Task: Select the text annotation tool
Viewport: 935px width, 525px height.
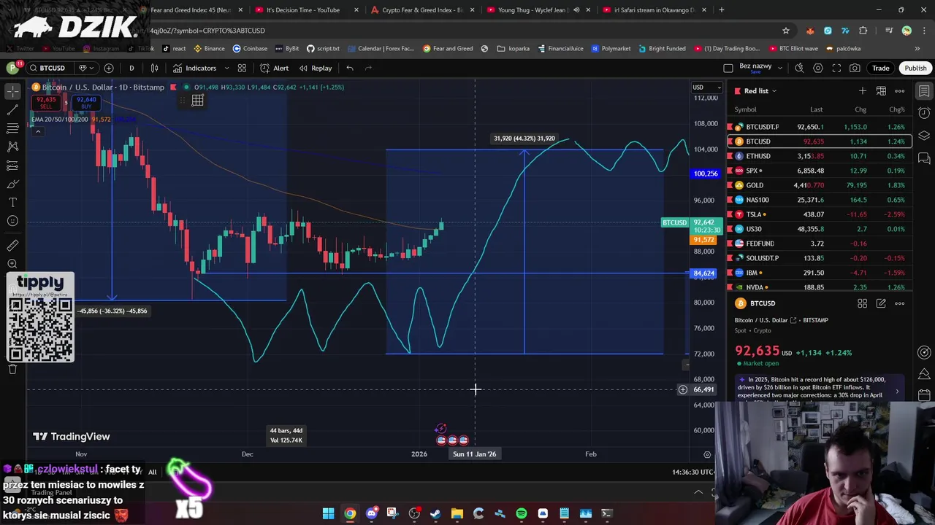Action: click(12, 202)
